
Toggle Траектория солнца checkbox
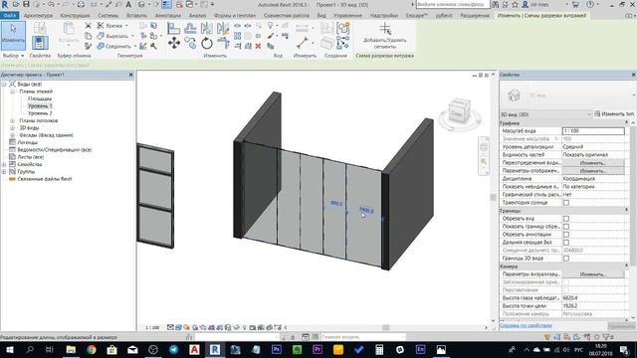click(566, 203)
